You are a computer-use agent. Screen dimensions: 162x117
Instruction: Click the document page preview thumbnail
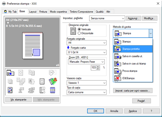[x=32, y=46]
